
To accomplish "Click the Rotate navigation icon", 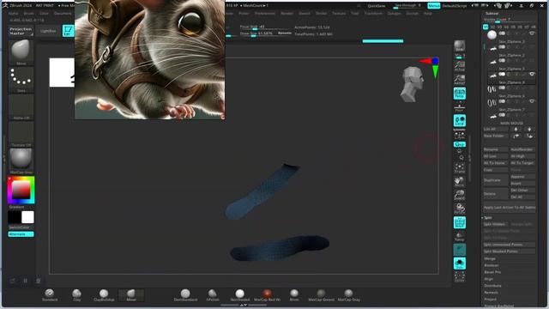I will pos(460,209).
